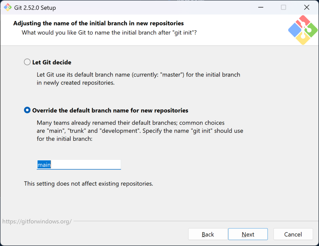
Task: Click the Git logo in the header
Action: coord(303,30)
